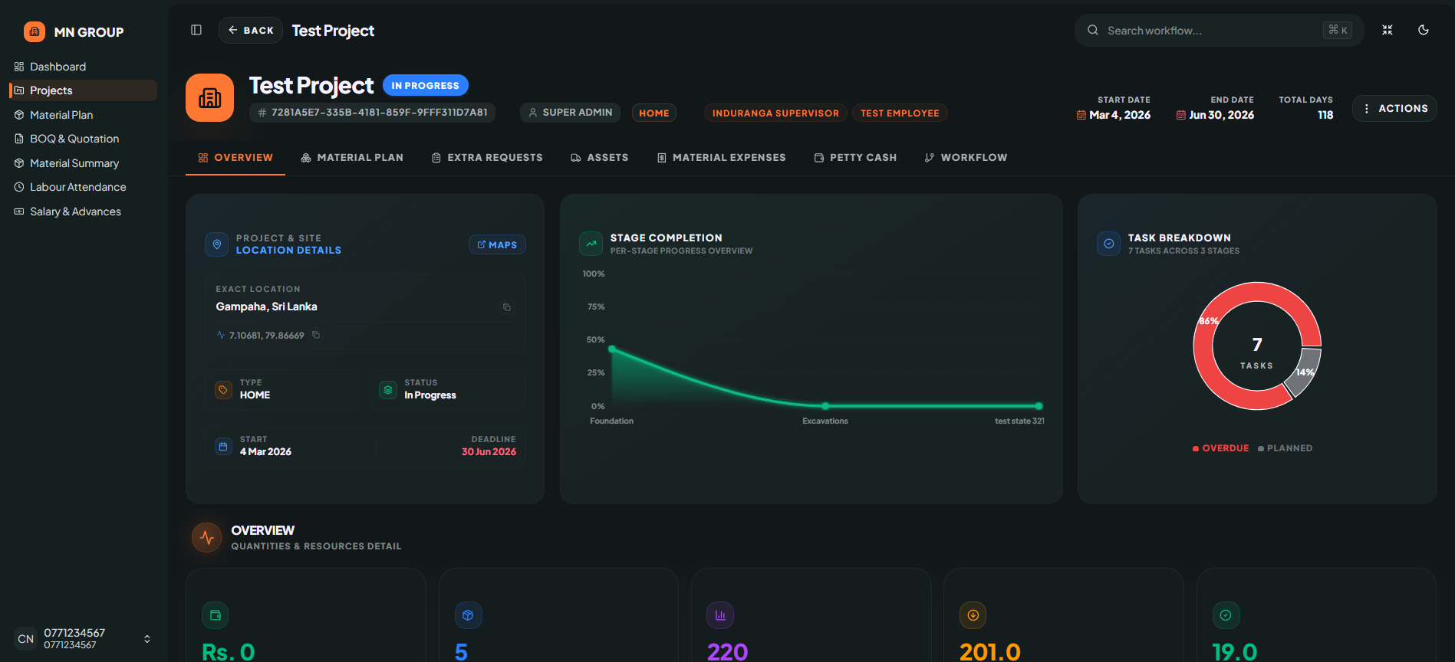Click the TEST EMPLOYEE badge

click(x=900, y=113)
